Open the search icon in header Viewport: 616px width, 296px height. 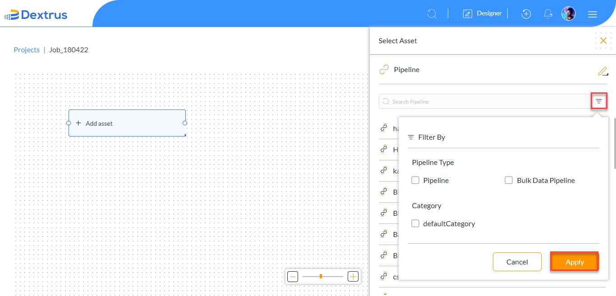point(432,14)
